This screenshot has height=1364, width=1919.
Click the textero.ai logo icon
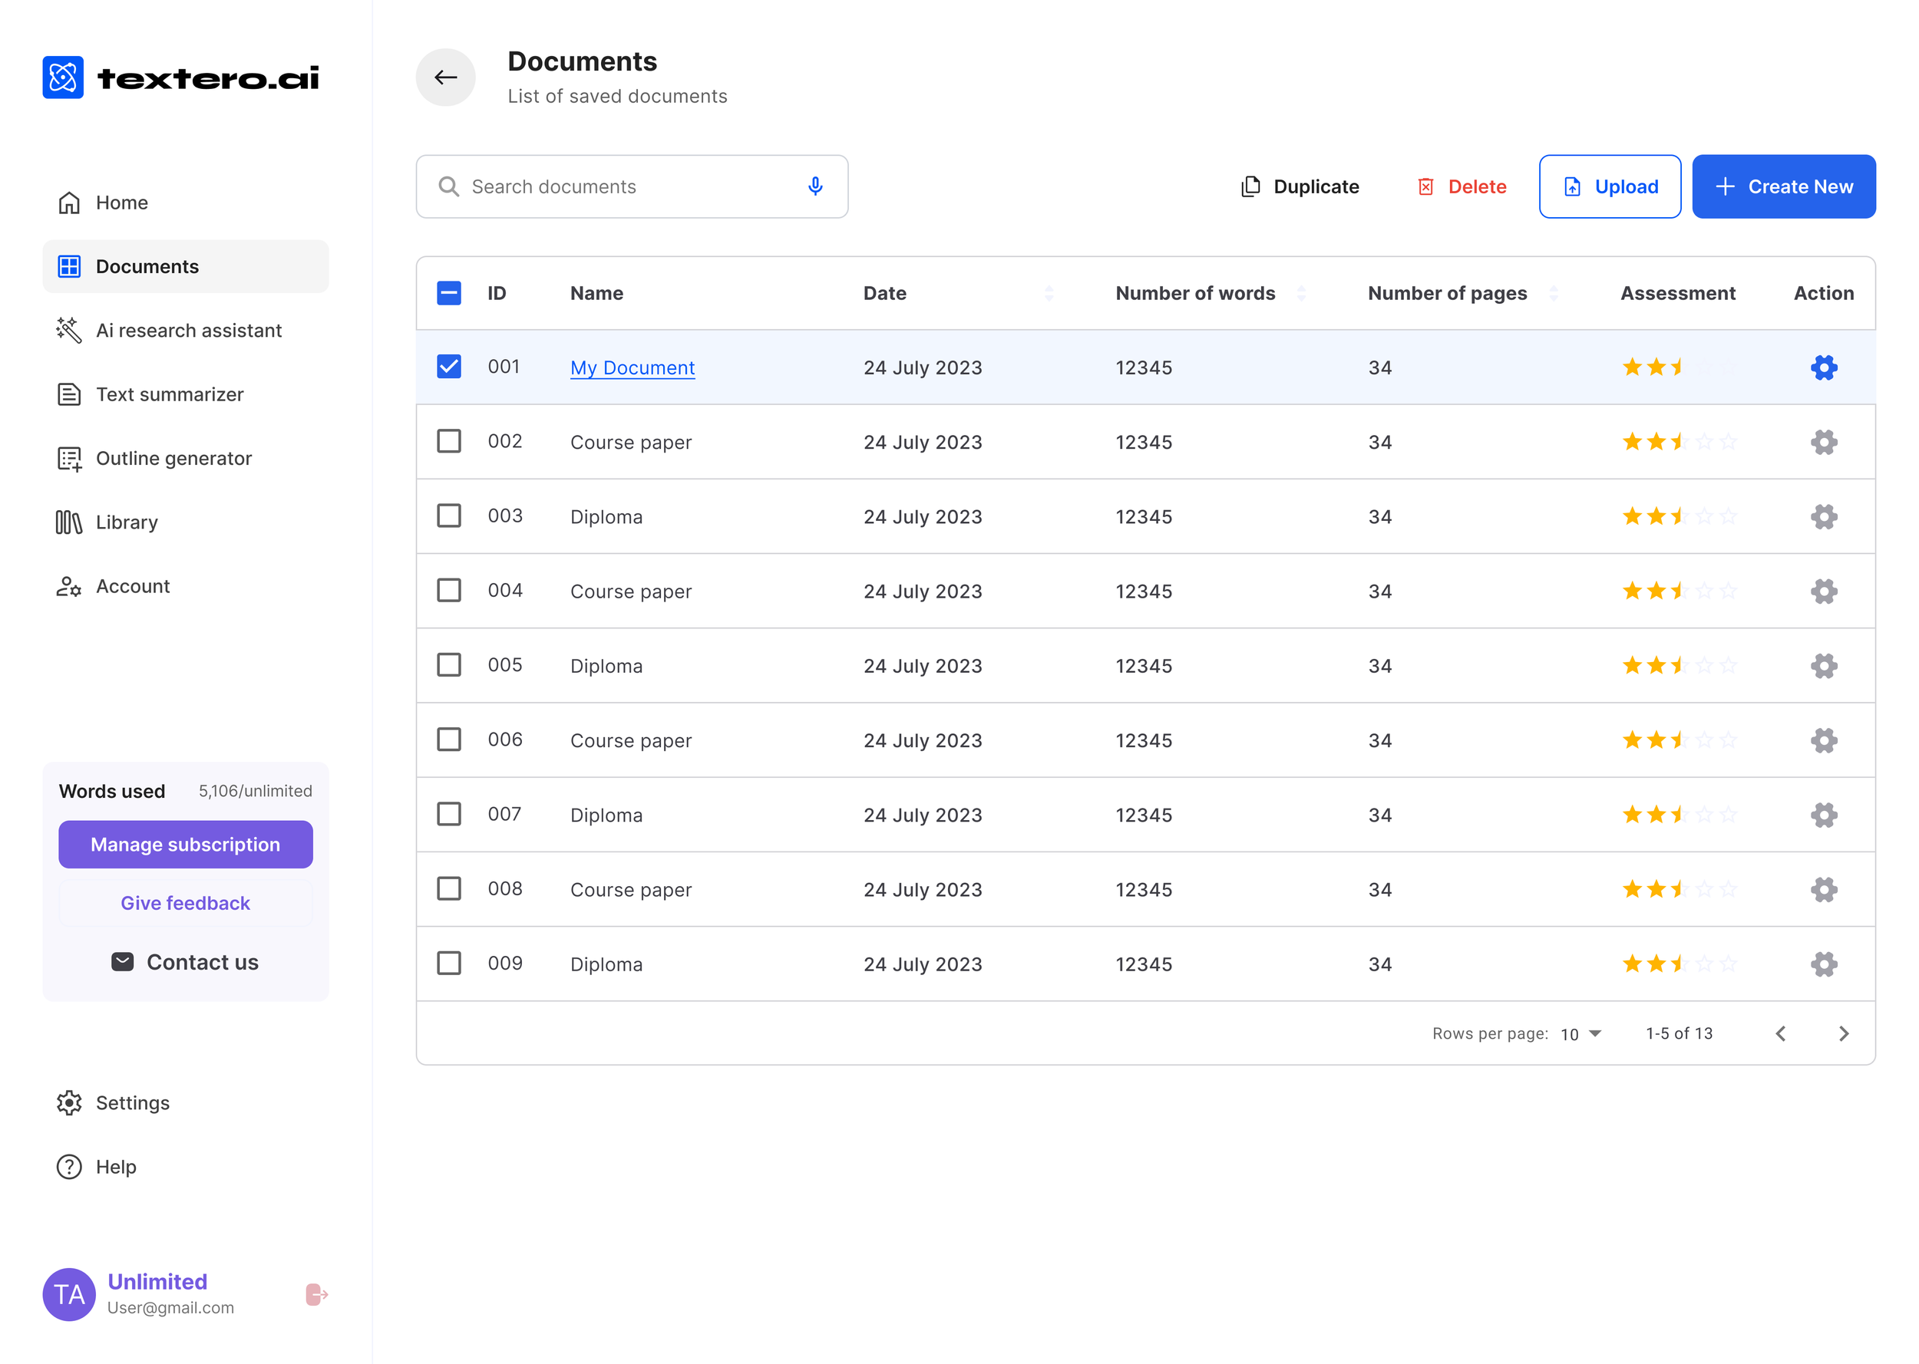63,77
